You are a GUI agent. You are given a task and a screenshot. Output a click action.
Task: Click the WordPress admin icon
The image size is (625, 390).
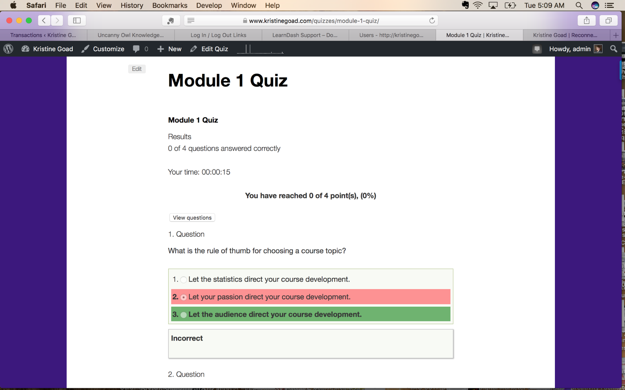tap(9, 48)
